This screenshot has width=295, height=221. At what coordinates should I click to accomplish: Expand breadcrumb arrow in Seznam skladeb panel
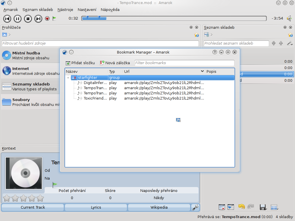212,35
